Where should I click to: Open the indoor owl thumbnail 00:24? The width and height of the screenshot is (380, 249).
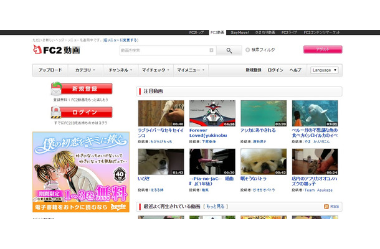click(315, 162)
